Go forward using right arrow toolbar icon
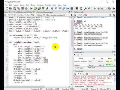This screenshot has width=120, height=90. (x=98, y=8)
